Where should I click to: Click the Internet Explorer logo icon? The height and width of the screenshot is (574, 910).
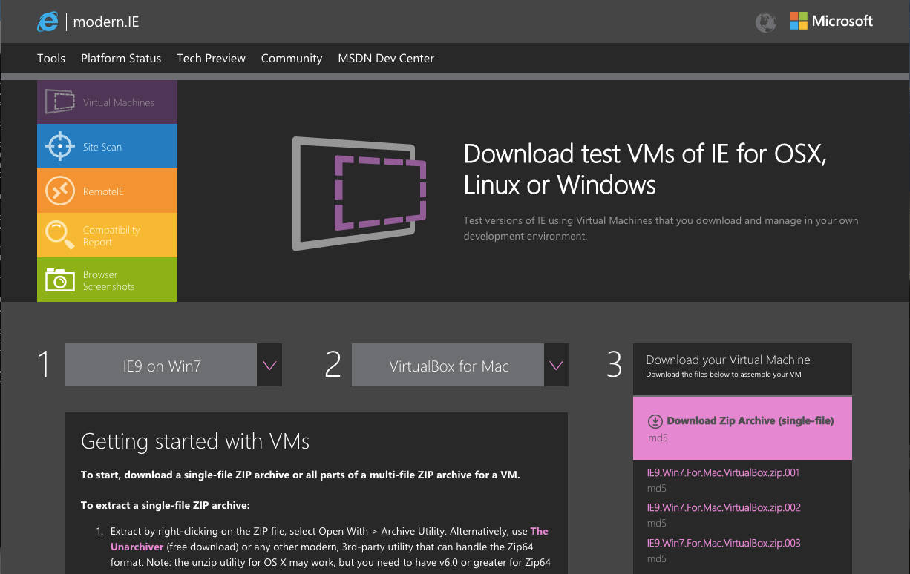[48, 22]
